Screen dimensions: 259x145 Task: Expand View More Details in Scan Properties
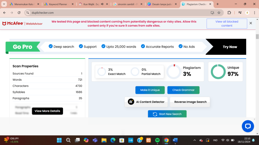coord(47,111)
